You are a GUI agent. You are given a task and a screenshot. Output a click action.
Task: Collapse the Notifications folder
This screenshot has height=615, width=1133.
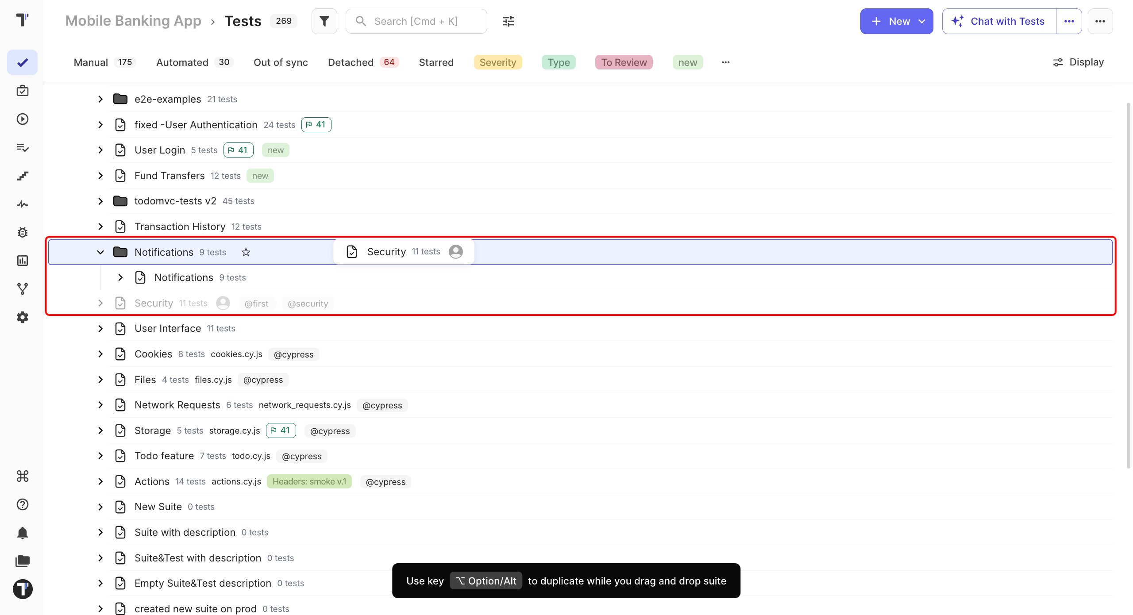click(100, 252)
